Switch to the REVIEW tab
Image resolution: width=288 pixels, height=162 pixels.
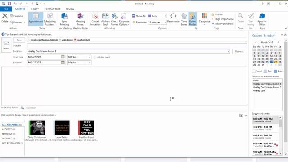point(70,9)
